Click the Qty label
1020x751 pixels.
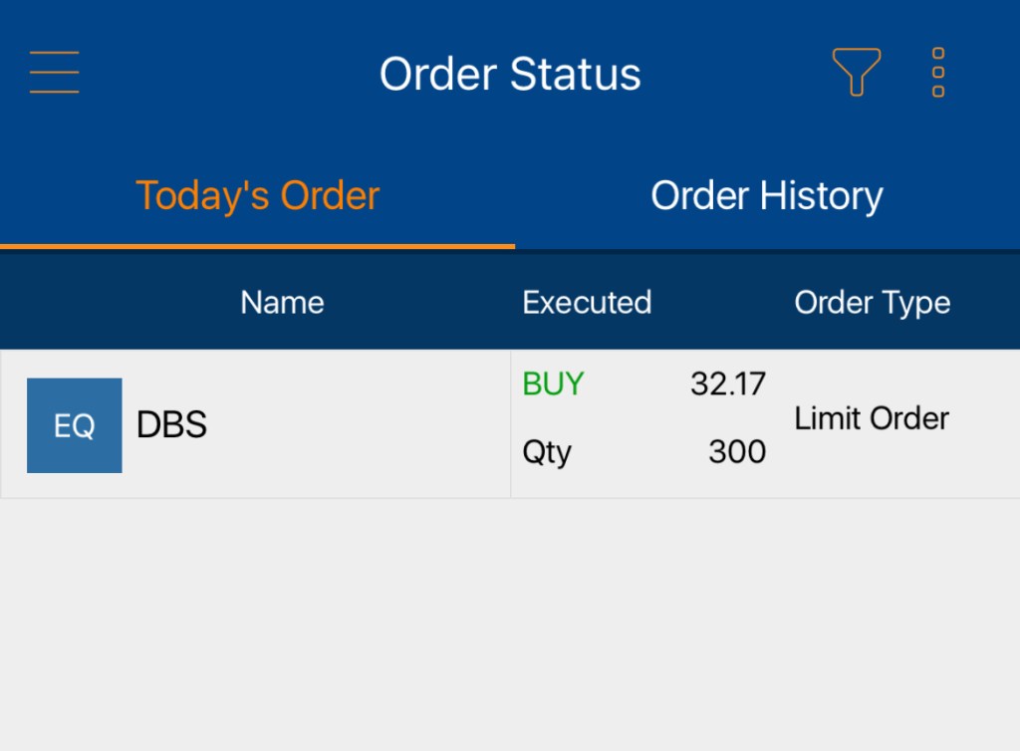tap(547, 452)
